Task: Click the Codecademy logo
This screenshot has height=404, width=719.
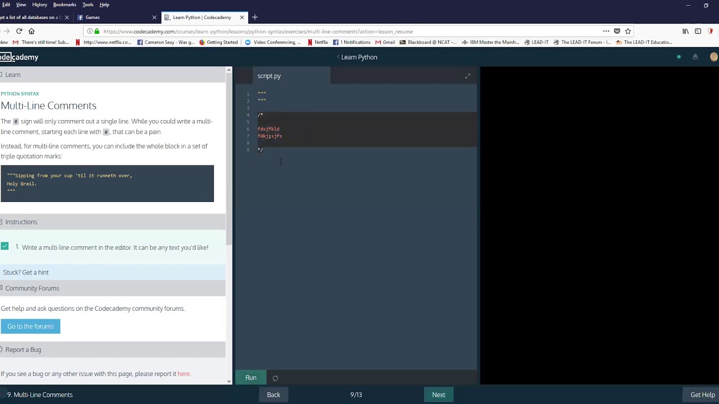Action: [x=19, y=57]
